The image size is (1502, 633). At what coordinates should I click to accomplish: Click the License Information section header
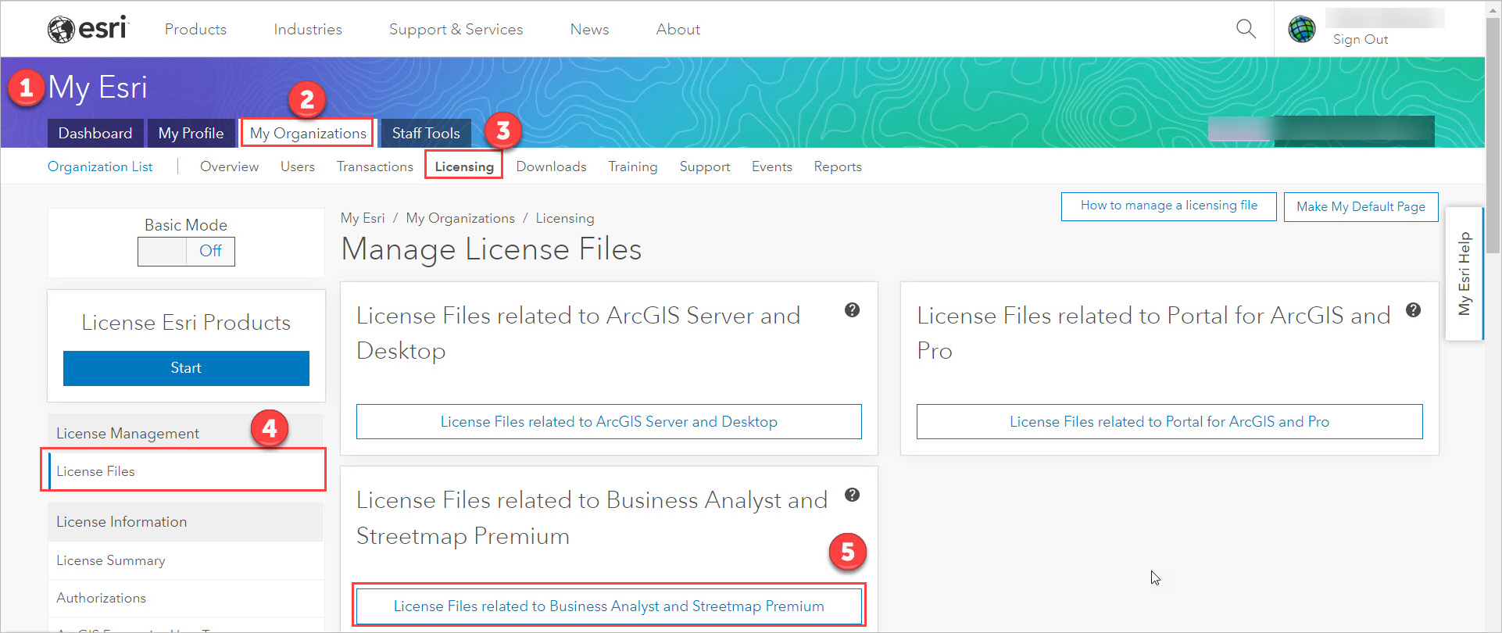(x=186, y=522)
